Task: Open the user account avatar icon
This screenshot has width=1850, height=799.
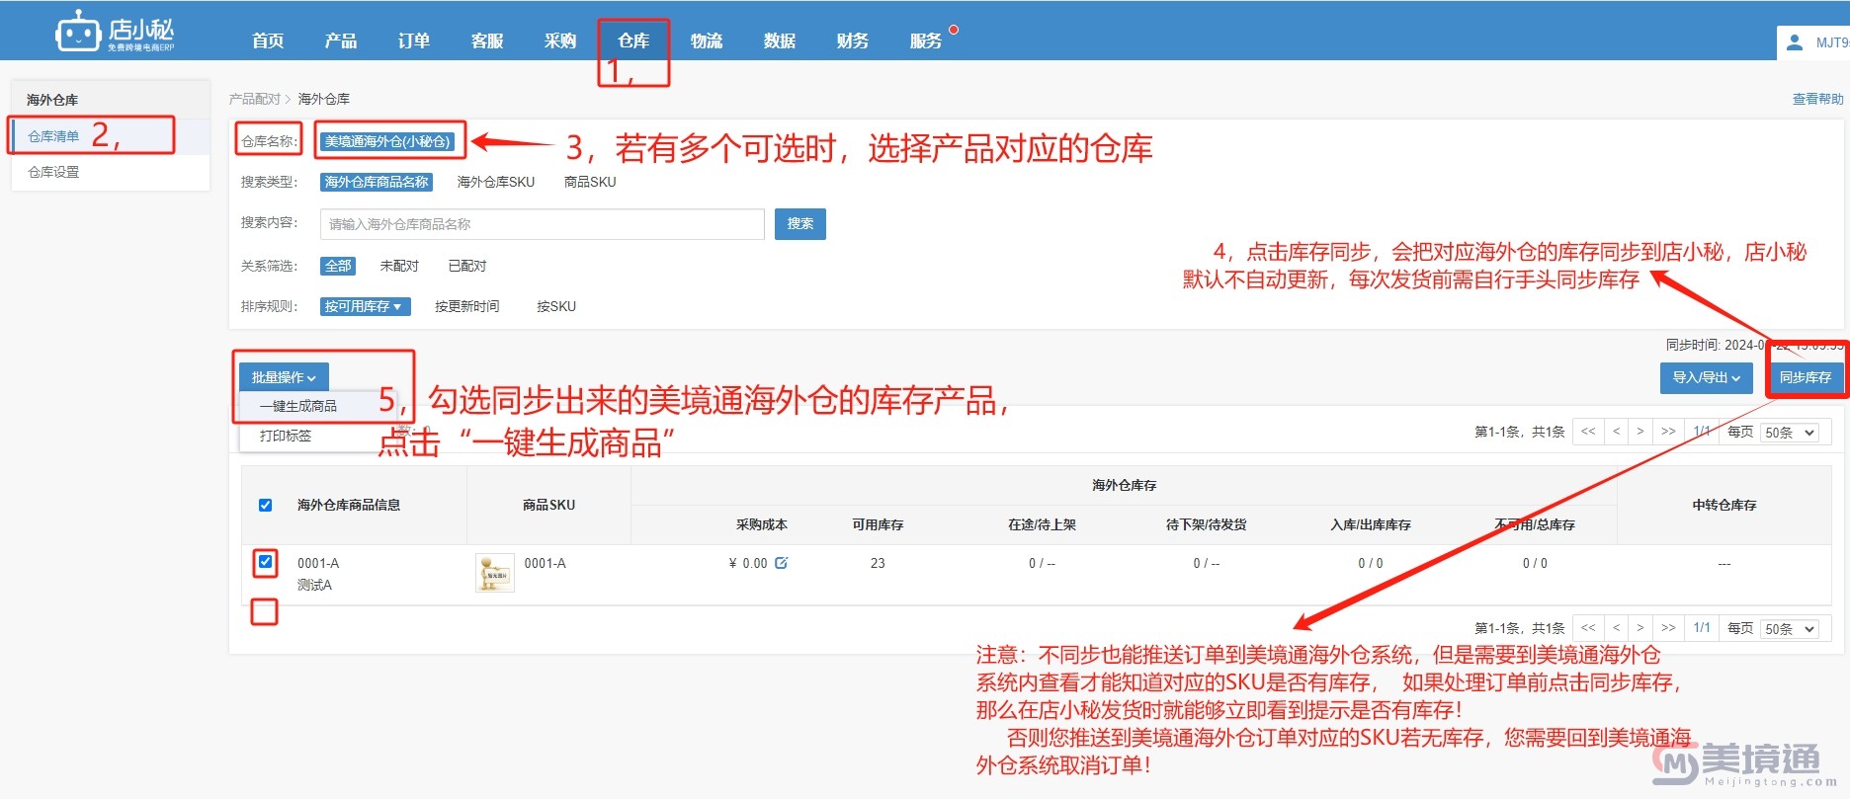Action: coord(1795,42)
